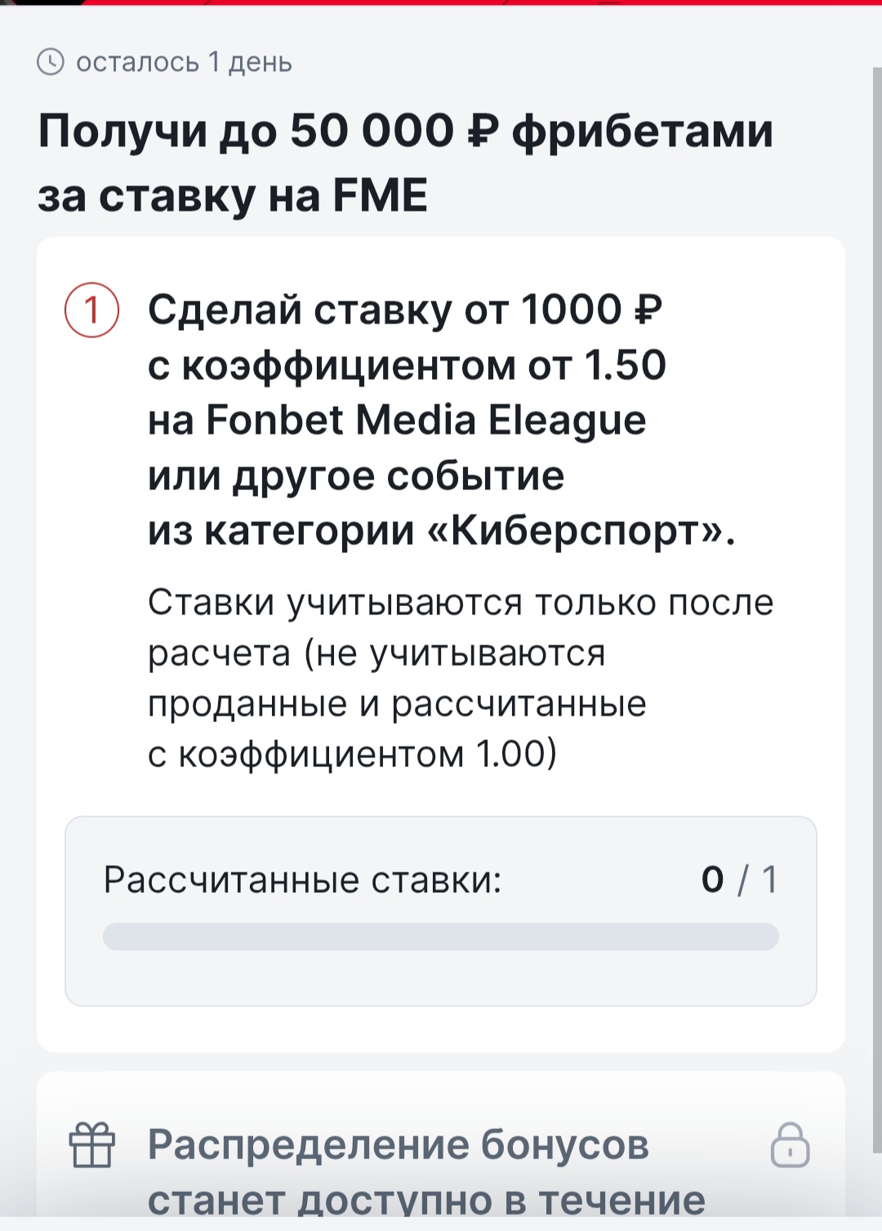Click the settled bets progress bar

click(x=441, y=936)
